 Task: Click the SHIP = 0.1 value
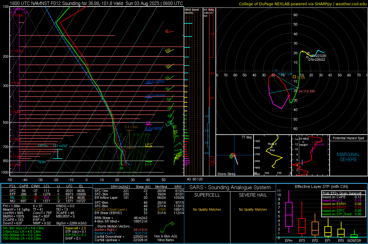point(73,238)
